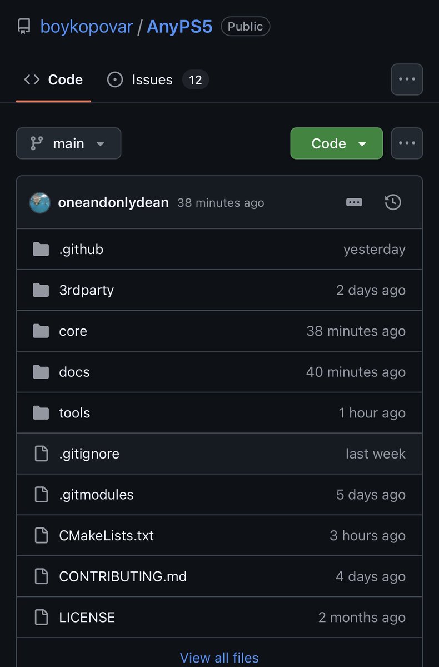Screen dimensions: 439x667
Task: Click the file icon for CONTRIBUTING.md
Action: click(x=41, y=576)
